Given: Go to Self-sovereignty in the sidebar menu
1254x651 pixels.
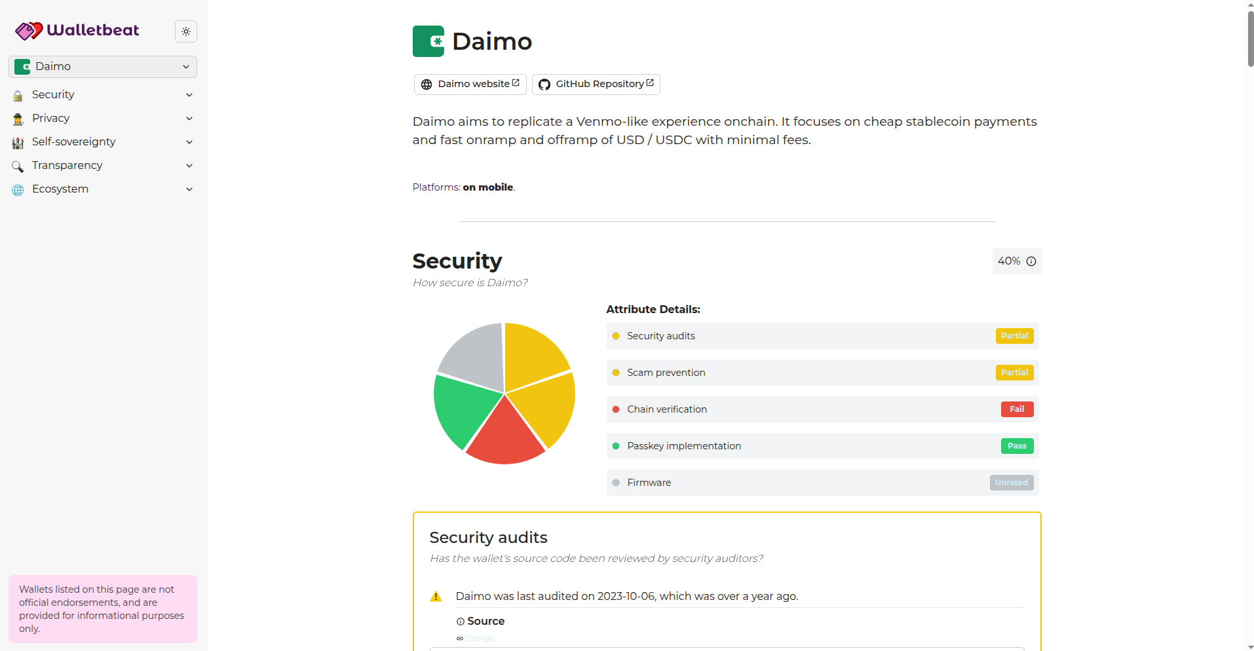Looking at the screenshot, I should 73,141.
